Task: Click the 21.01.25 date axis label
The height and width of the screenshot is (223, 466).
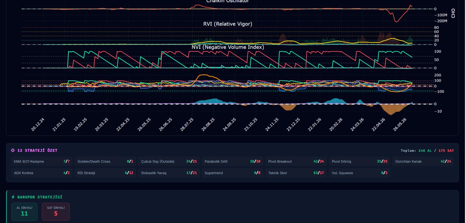Action: click(59, 125)
